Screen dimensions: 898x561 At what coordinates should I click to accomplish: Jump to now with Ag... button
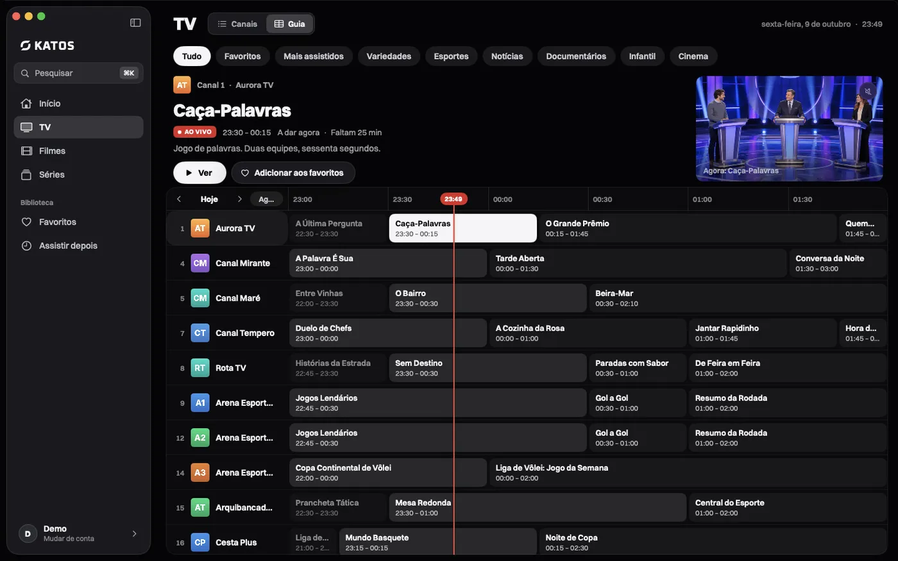click(x=267, y=199)
